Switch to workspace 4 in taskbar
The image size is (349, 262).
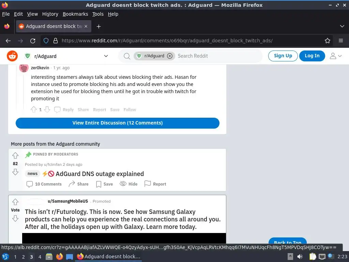point(40,257)
